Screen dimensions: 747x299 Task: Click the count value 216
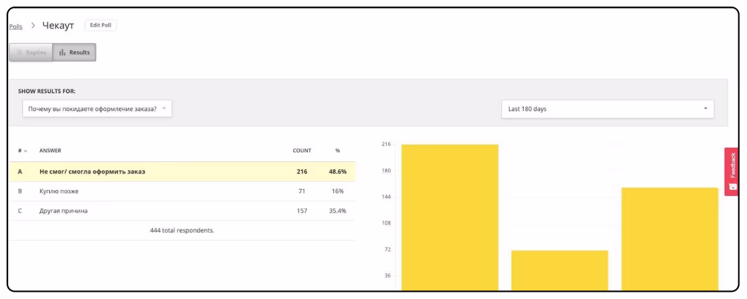tap(302, 171)
